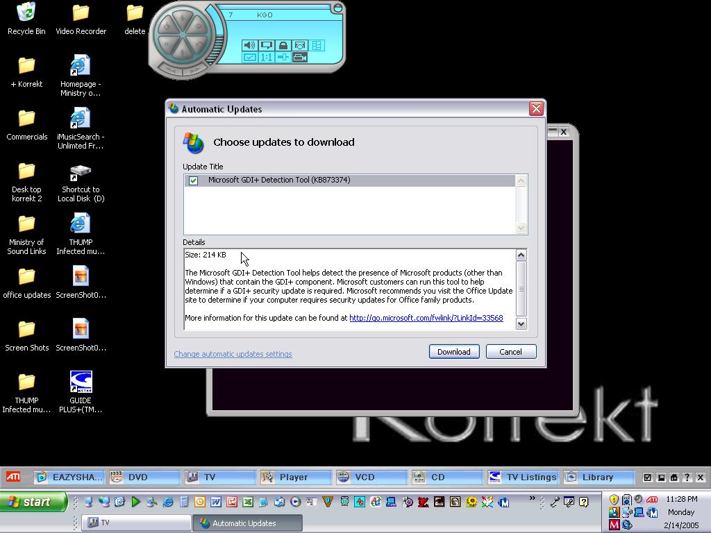Select the Microsoft GDI+ Detection Tool row text

tap(279, 180)
